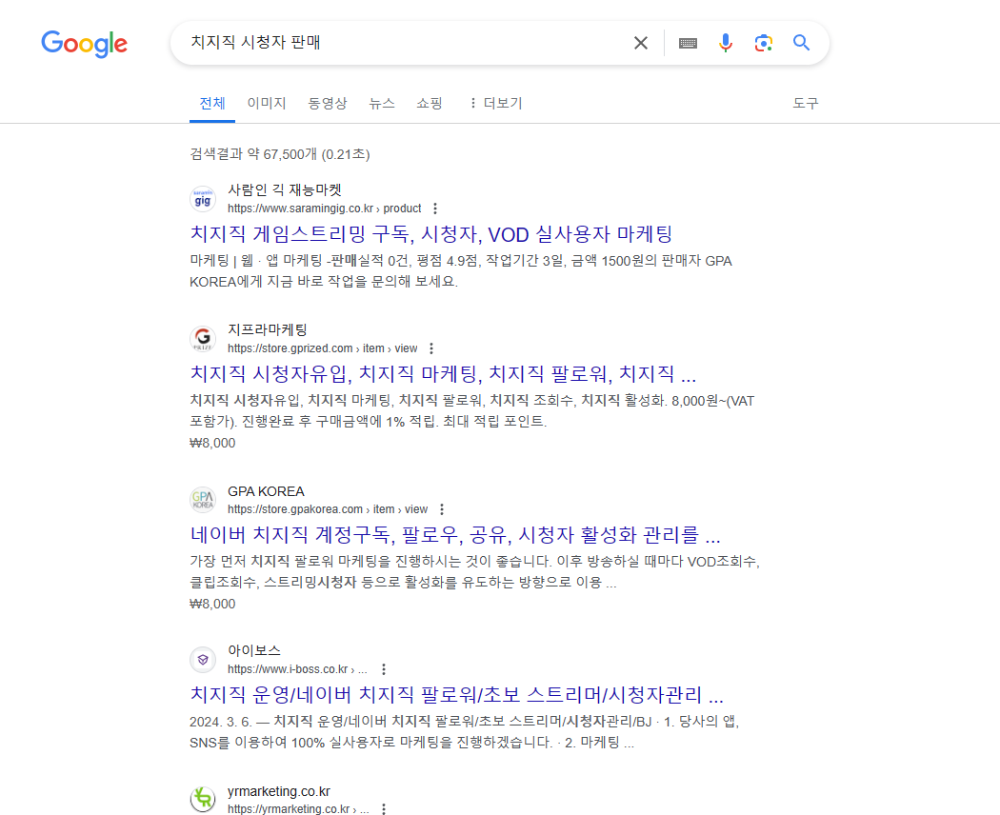This screenshot has height=815, width=1000.
Task: Open the 쇼핑 tab
Action: click(430, 104)
